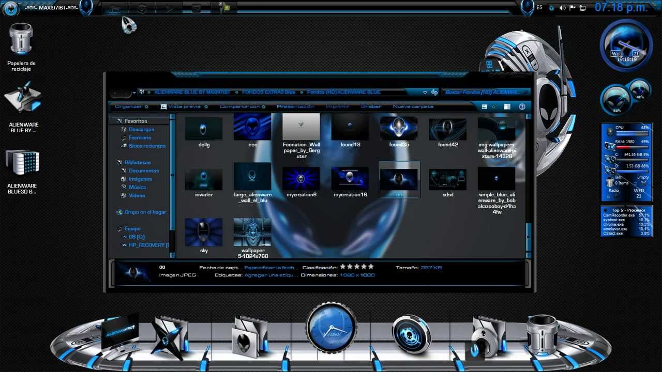Viewport: 662px width, 372px height.
Task: Click the Action Center flag tray icon
Action: click(x=573, y=8)
